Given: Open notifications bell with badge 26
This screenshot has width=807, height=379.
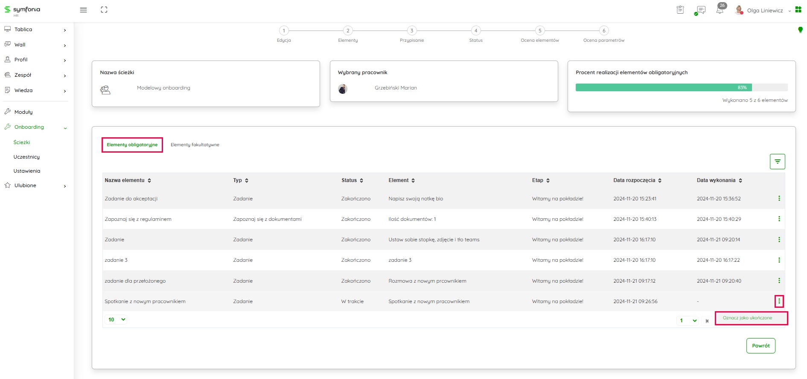Looking at the screenshot, I should click(x=720, y=10).
